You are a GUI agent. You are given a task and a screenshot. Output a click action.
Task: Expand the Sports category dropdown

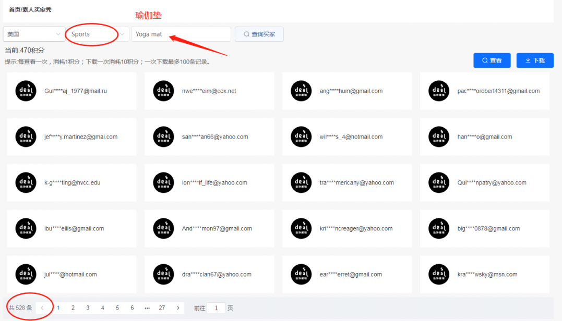98,34
